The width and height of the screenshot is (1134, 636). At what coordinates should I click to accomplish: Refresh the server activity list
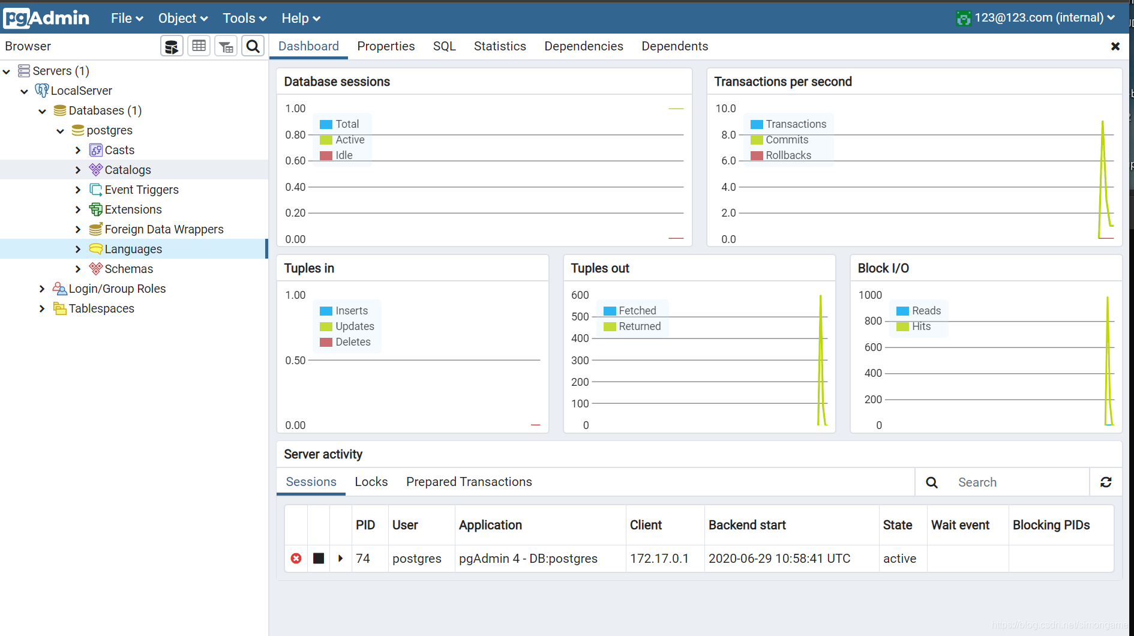tap(1106, 482)
